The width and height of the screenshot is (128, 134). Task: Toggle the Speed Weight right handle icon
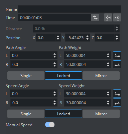(117, 103)
